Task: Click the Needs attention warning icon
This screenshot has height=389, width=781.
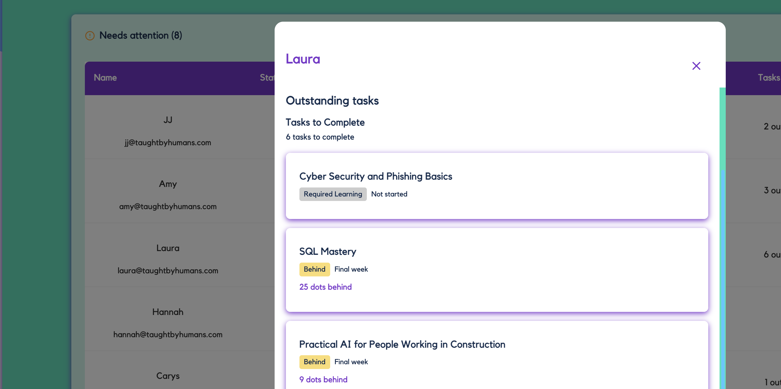Action: coord(90,36)
